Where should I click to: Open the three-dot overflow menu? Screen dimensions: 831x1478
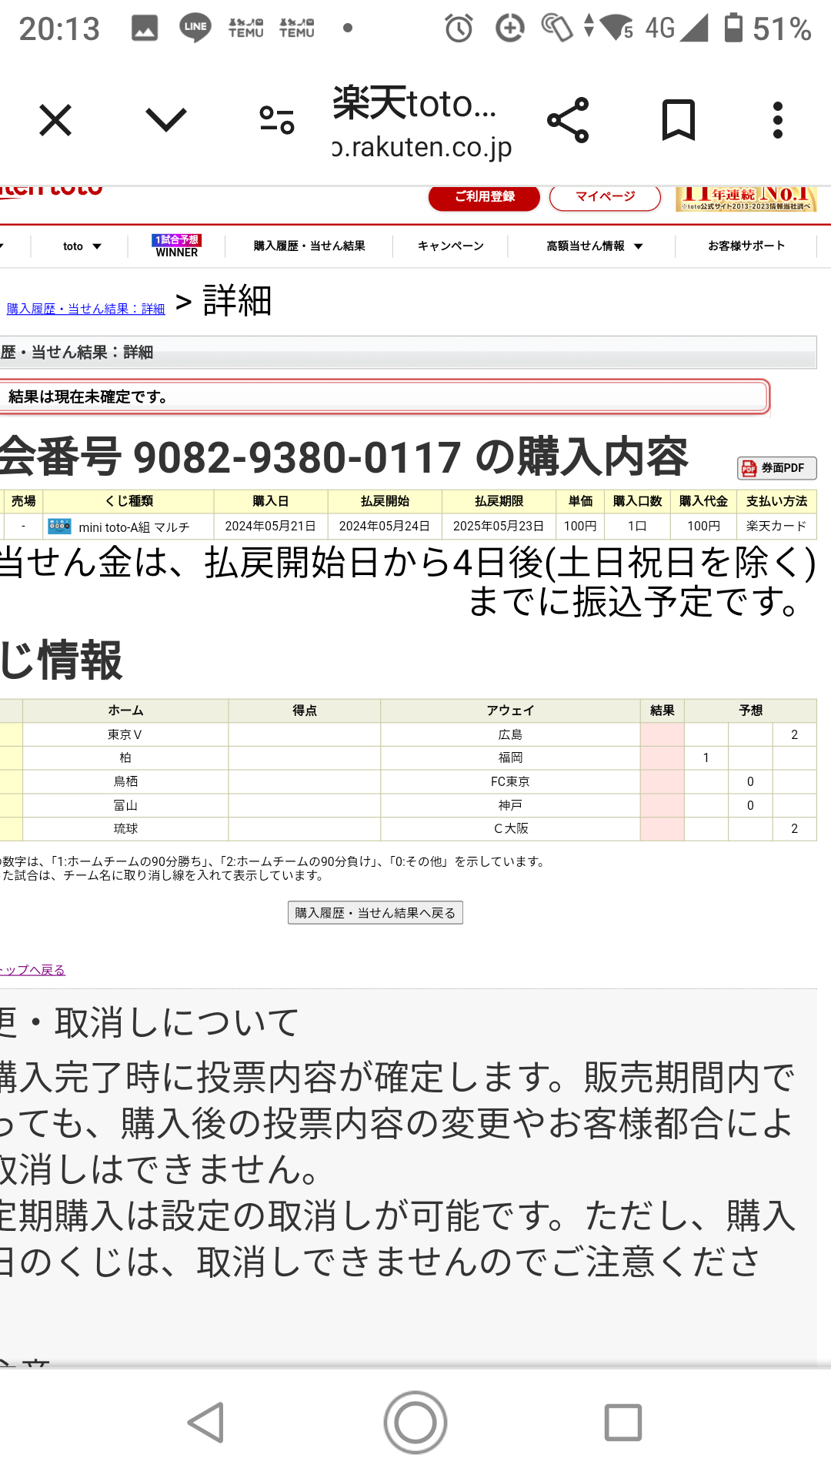tap(778, 120)
